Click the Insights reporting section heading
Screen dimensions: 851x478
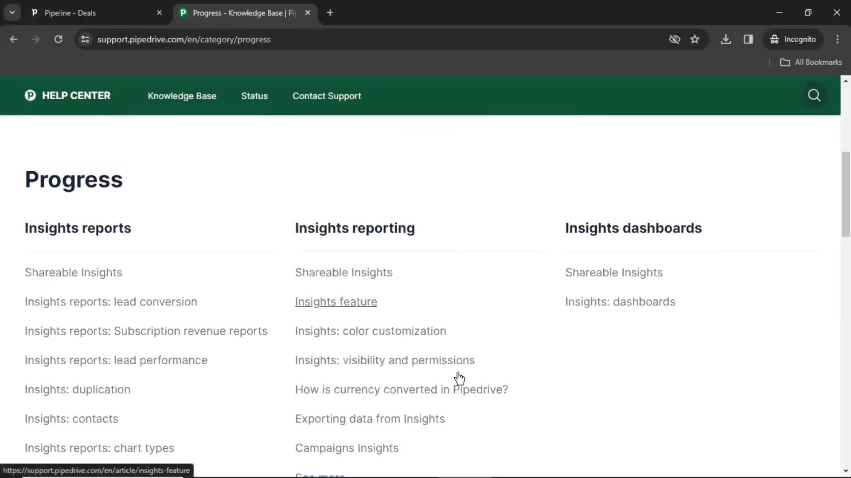pyautogui.click(x=355, y=228)
